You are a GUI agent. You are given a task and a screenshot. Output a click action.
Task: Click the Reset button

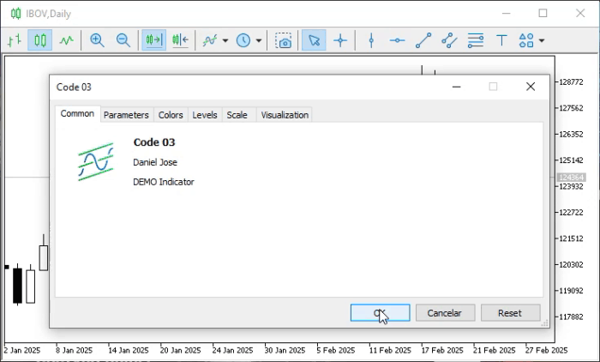click(x=510, y=313)
